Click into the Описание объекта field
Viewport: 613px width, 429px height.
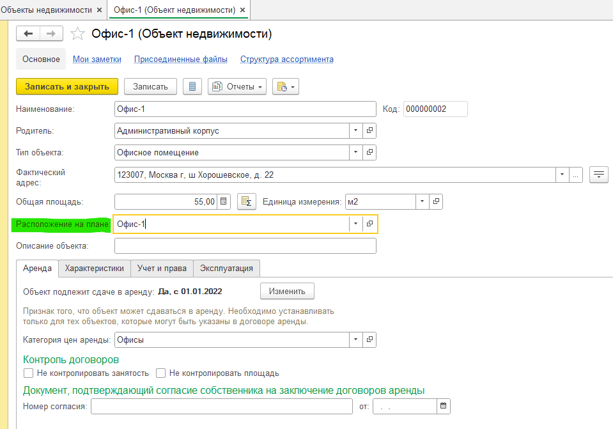click(x=245, y=246)
